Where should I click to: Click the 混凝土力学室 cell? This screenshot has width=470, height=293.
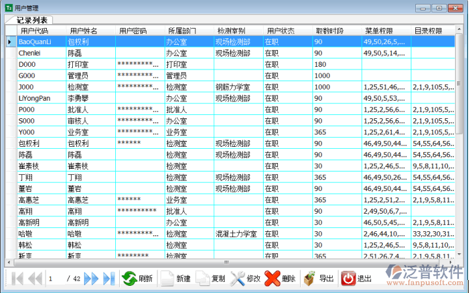(x=238, y=234)
